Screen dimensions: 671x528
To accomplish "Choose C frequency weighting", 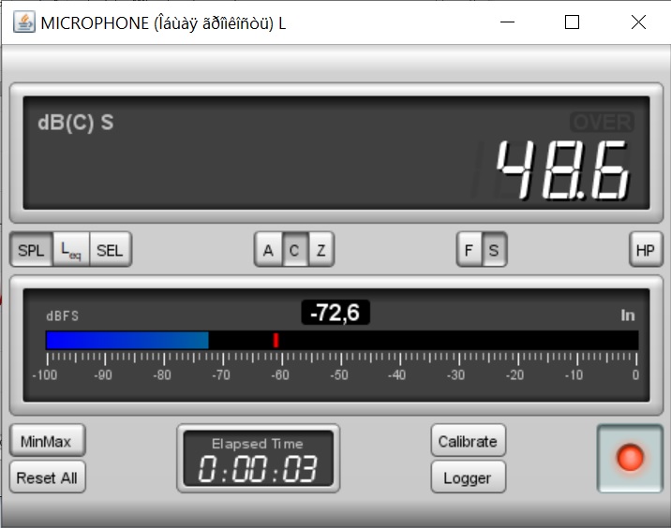I will click(x=294, y=250).
